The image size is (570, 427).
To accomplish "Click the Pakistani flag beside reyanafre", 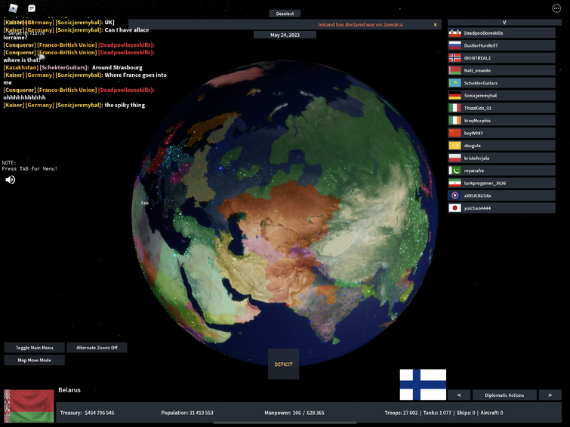I will click(454, 170).
